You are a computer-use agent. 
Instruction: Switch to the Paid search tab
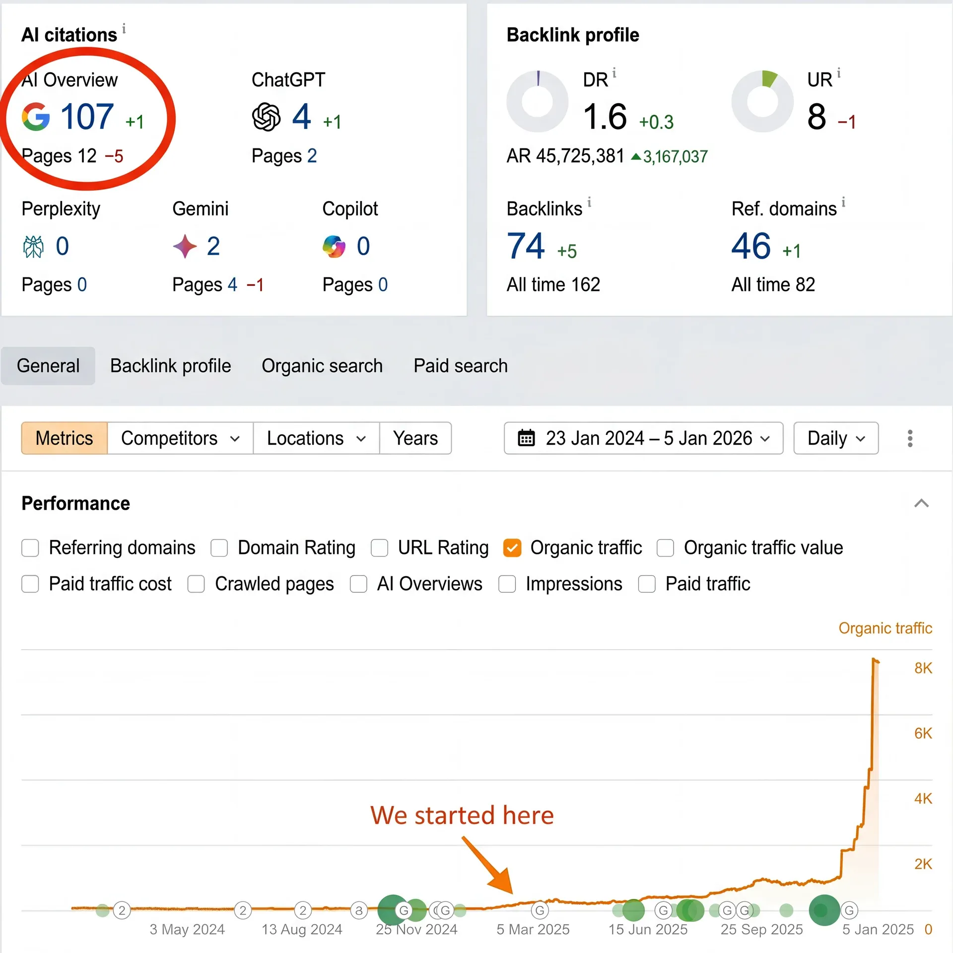click(461, 366)
